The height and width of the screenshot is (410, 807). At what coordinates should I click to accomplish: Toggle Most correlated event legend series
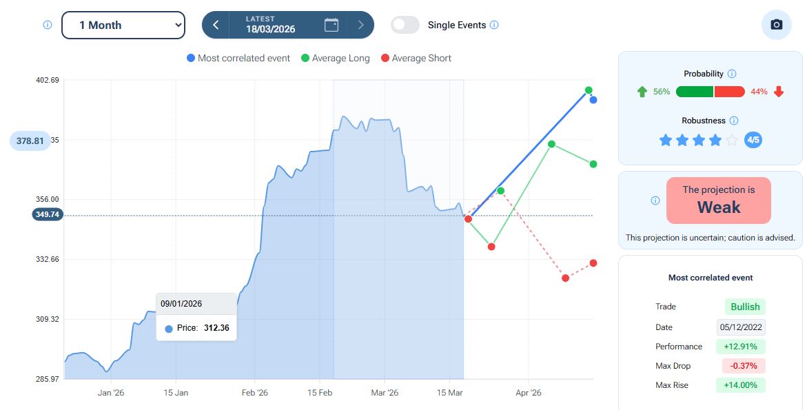pos(238,59)
